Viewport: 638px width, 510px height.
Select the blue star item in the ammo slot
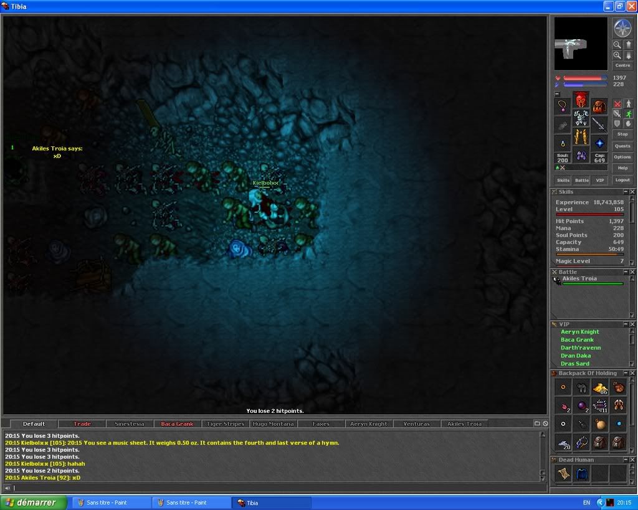pos(599,144)
